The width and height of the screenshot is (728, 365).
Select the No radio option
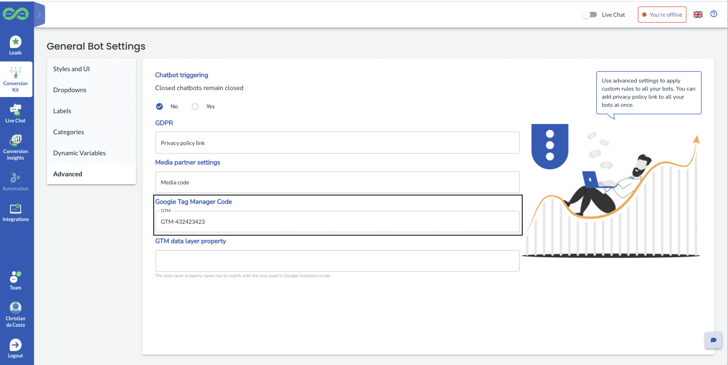click(160, 107)
